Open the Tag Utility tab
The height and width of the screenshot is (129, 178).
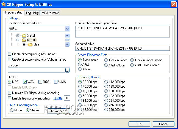pyautogui.click(x=32, y=13)
